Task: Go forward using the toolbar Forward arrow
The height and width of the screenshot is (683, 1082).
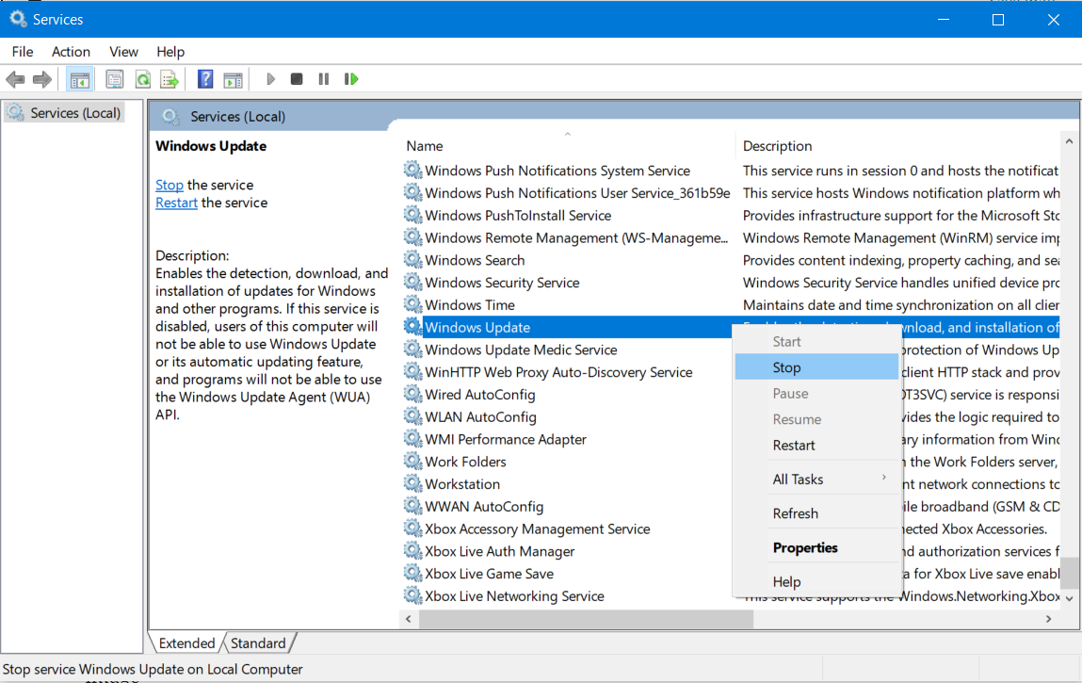Action: [42, 79]
